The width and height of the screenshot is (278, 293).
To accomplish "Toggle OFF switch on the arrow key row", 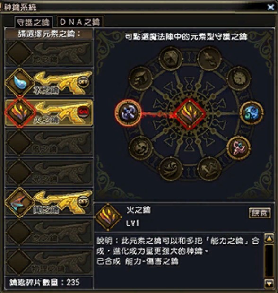I will click(x=83, y=202).
